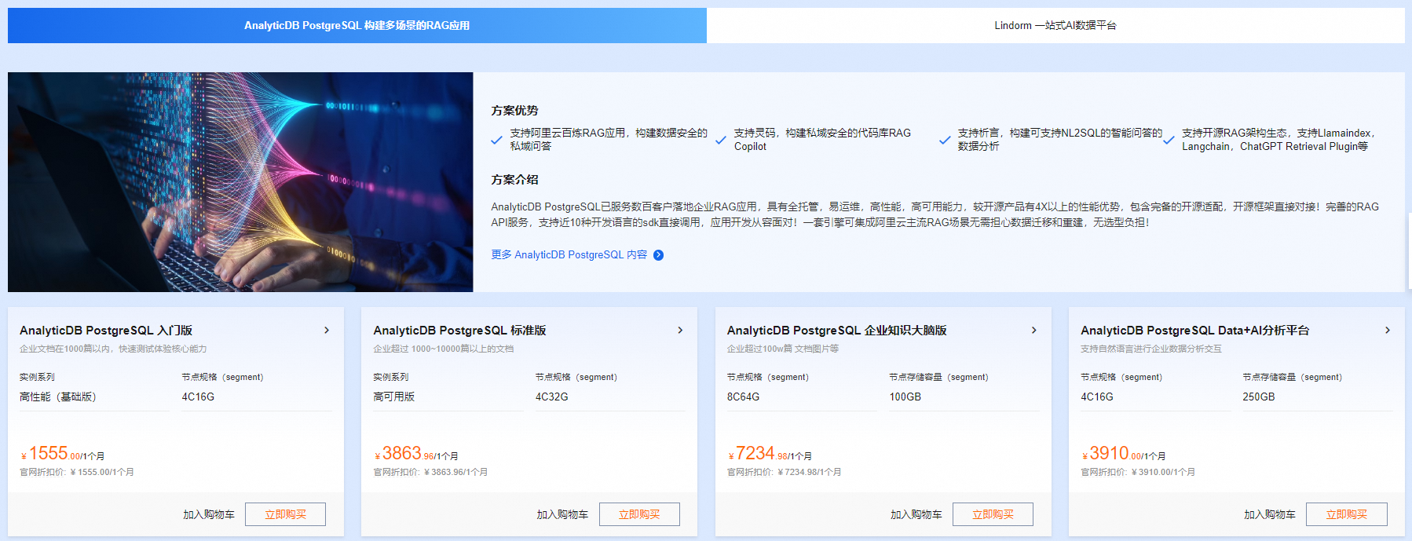Click 企业文档在1000篇以内 subtitle of 入门版
This screenshot has height=541, width=1412.
click(113, 349)
